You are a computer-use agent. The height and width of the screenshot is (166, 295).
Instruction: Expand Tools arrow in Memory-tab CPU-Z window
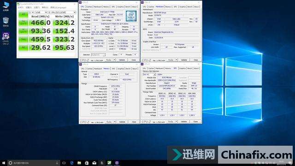(115, 122)
